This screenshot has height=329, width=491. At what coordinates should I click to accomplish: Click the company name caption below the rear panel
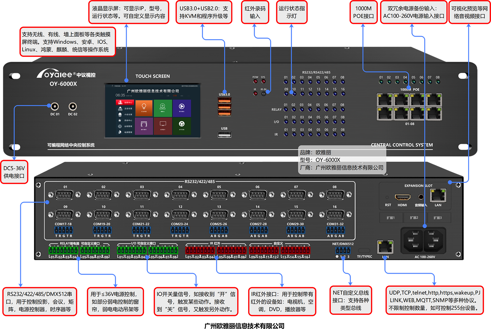[244, 326]
